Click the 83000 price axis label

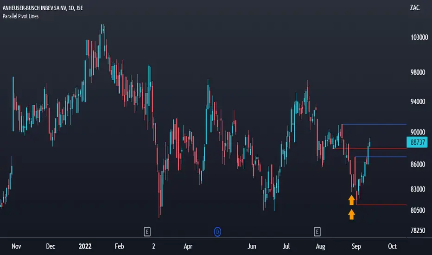tap(418, 189)
